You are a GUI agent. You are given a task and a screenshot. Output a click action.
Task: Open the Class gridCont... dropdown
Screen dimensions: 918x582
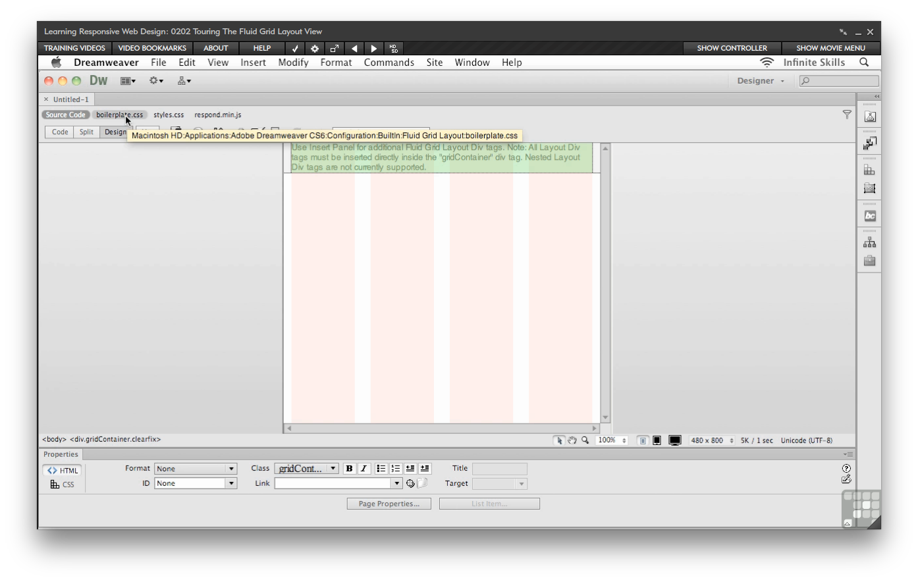pos(306,469)
